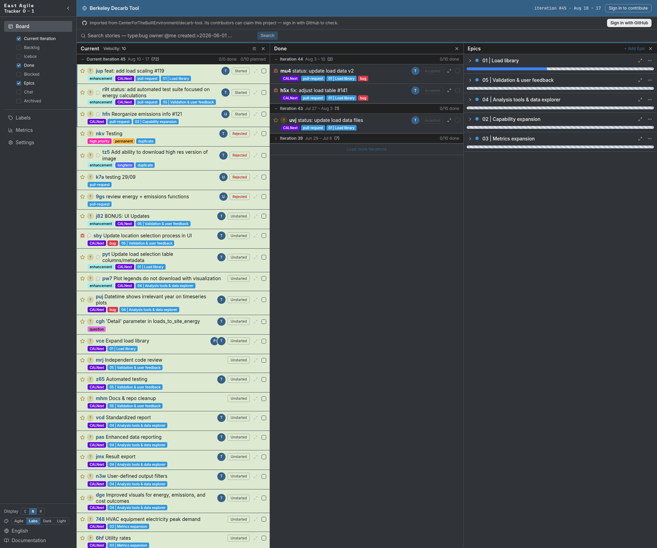This screenshot has height=548, width=657.
Task: Click Sign in with GitHub button
Action: (629, 23)
